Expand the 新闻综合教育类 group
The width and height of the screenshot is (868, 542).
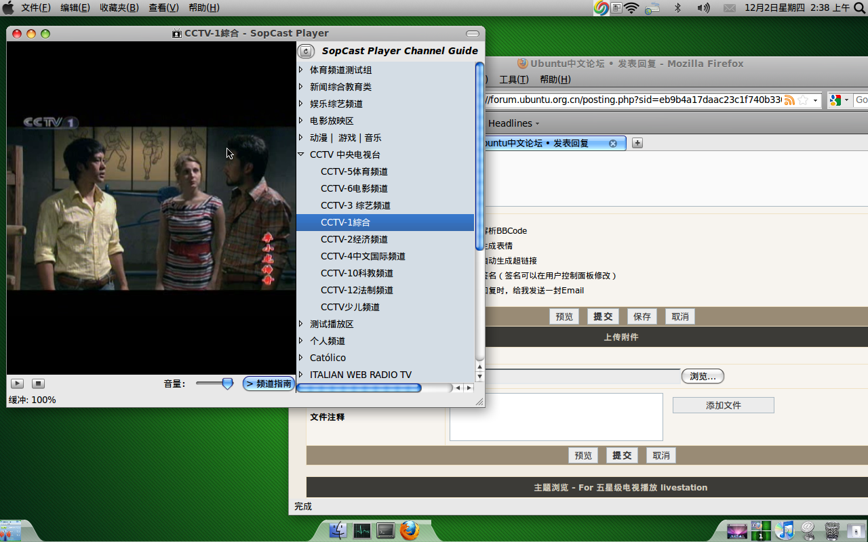pyautogui.click(x=301, y=87)
